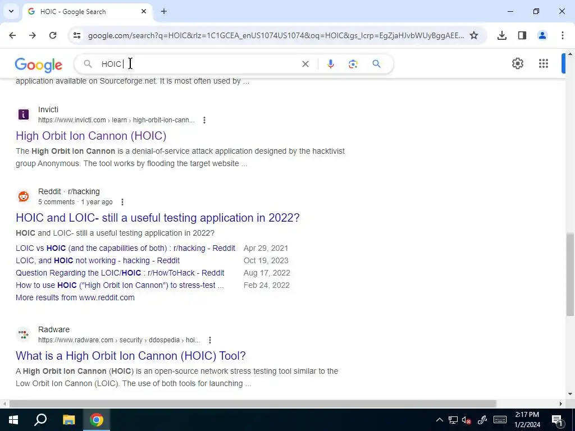Click the Radware URL breadcrumb text

point(119,340)
